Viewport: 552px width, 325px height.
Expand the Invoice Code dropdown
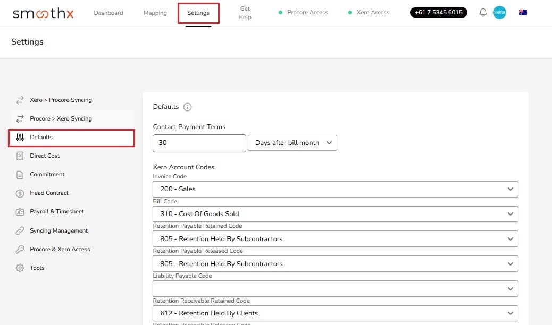click(x=335, y=189)
